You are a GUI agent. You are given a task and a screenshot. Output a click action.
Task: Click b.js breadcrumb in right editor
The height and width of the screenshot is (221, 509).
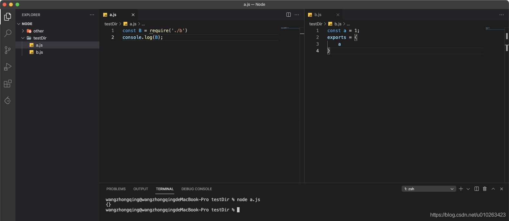click(x=335, y=24)
